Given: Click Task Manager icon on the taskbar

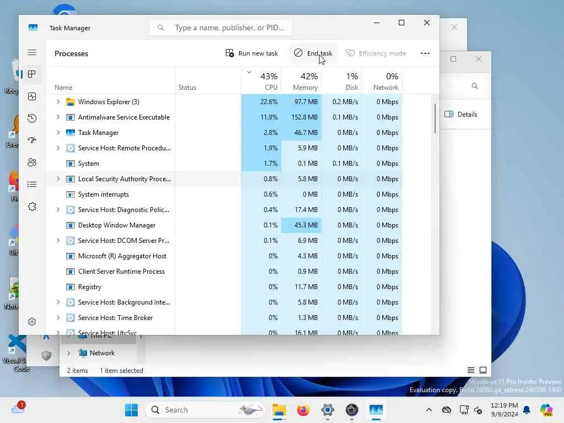Looking at the screenshot, I should [x=376, y=410].
